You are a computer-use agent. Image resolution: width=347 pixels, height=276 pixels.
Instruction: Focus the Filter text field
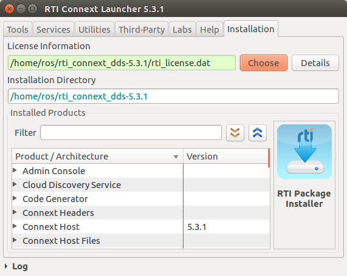click(131, 133)
